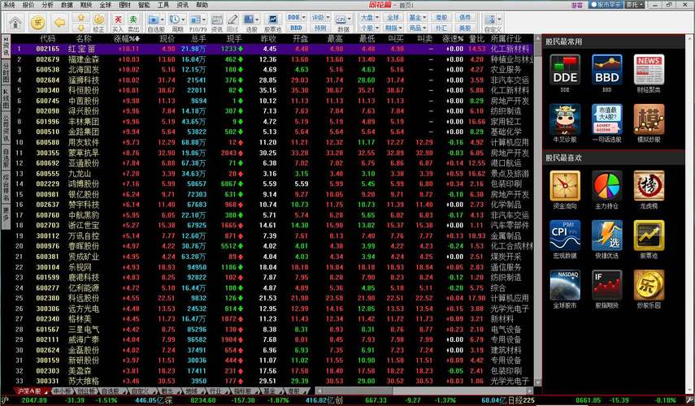Open the 系统 menu
This screenshot has width=695, height=406.
point(9,5)
